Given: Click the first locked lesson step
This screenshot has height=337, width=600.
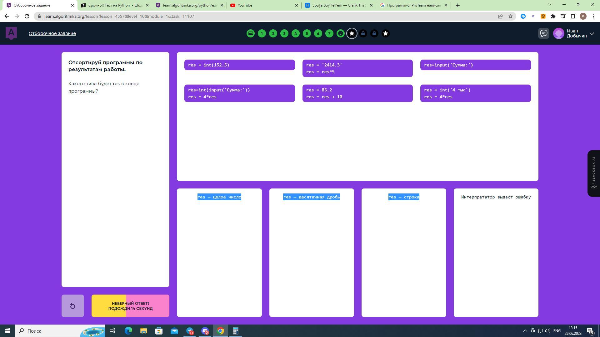Looking at the screenshot, I should pos(363,33).
